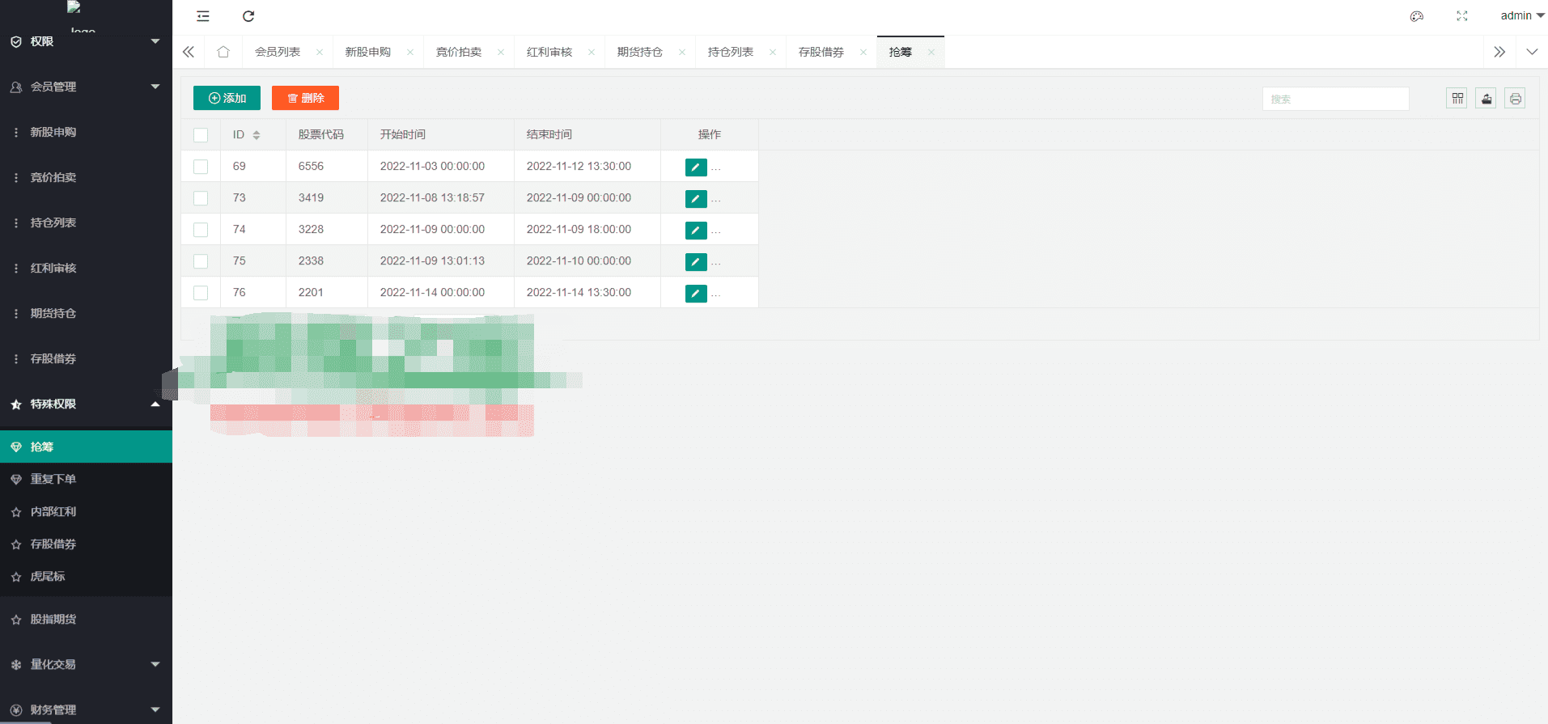Viewport: 1548px width, 724px height.
Task: Open the column filter grid icon
Action: [1457, 99]
